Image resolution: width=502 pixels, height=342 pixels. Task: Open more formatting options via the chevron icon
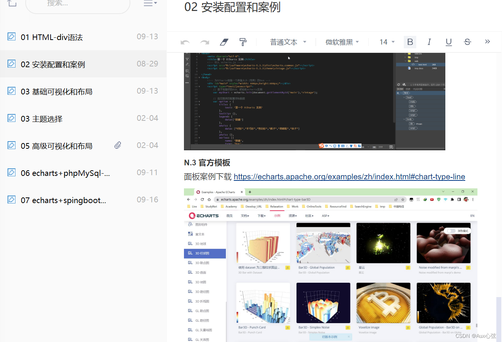pyautogui.click(x=487, y=42)
